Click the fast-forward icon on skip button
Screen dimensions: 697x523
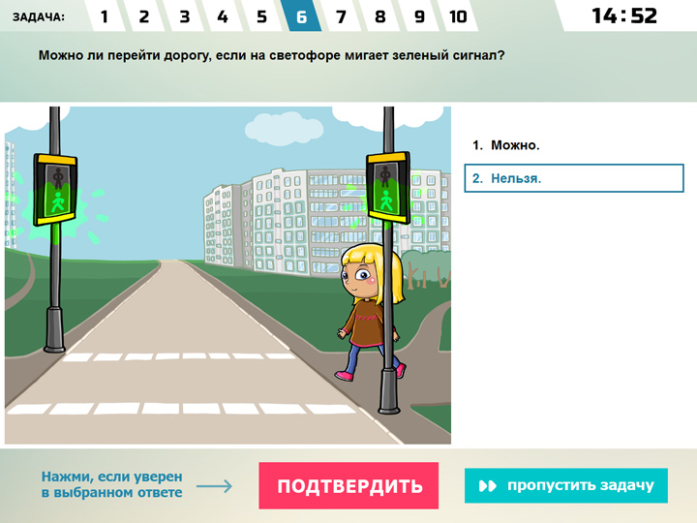487,485
